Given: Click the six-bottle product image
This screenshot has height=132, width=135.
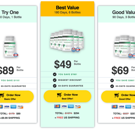Looking at the screenshot, I should coord(67,40).
